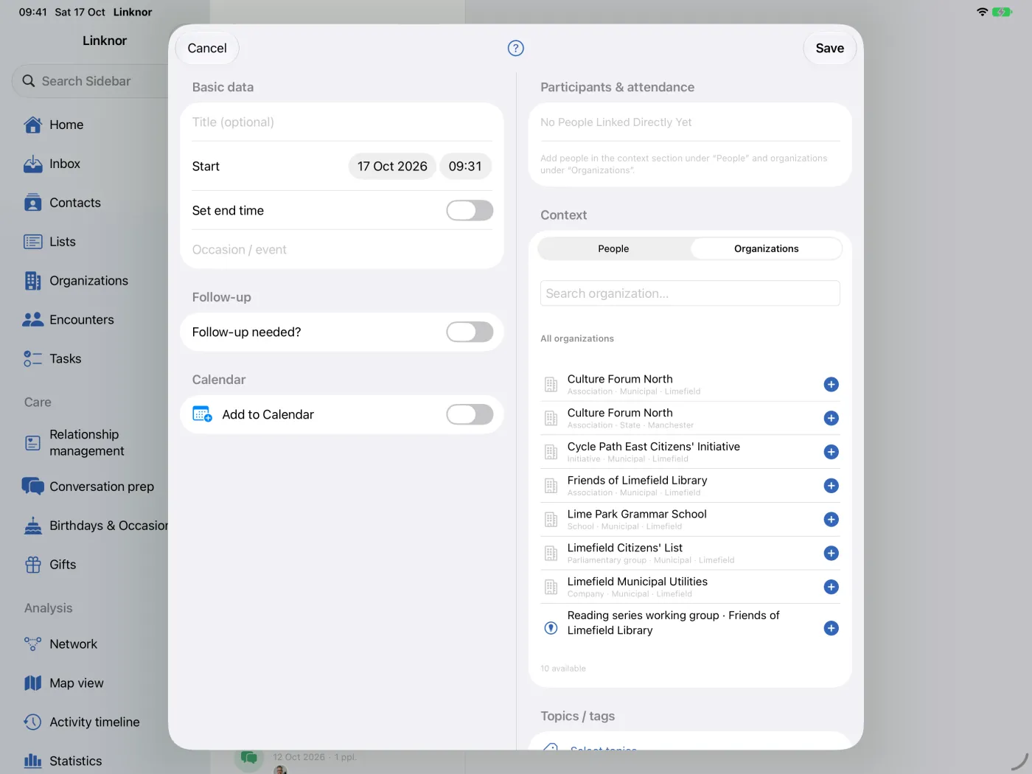Add Lime Park Grammar School
The height and width of the screenshot is (774, 1032).
pos(831,520)
